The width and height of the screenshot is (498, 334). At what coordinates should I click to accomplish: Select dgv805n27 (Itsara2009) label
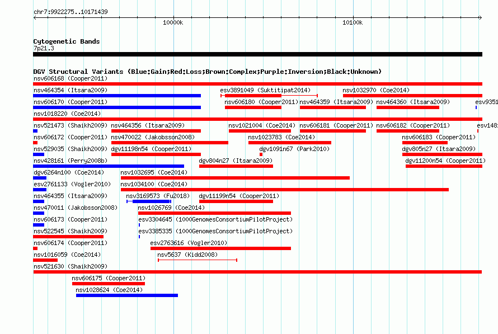click(439, 149)
